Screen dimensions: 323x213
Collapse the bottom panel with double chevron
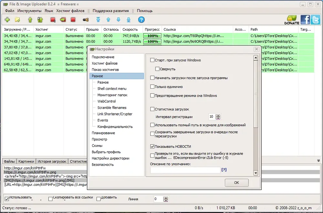pyautogui.click(x=318, y=160)
